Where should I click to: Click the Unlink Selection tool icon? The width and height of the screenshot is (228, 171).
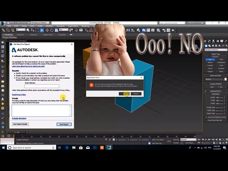(x=8, y=30)
